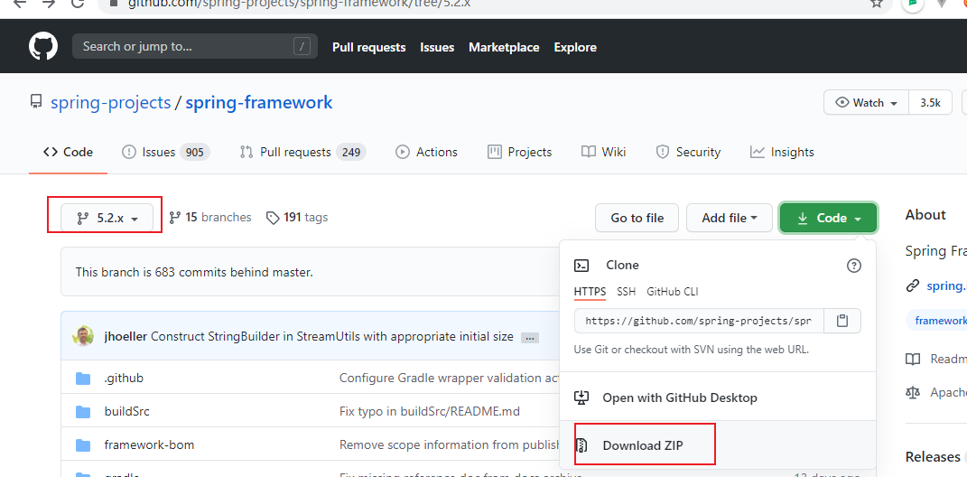Click the browser address bar URL

point(299,3)
